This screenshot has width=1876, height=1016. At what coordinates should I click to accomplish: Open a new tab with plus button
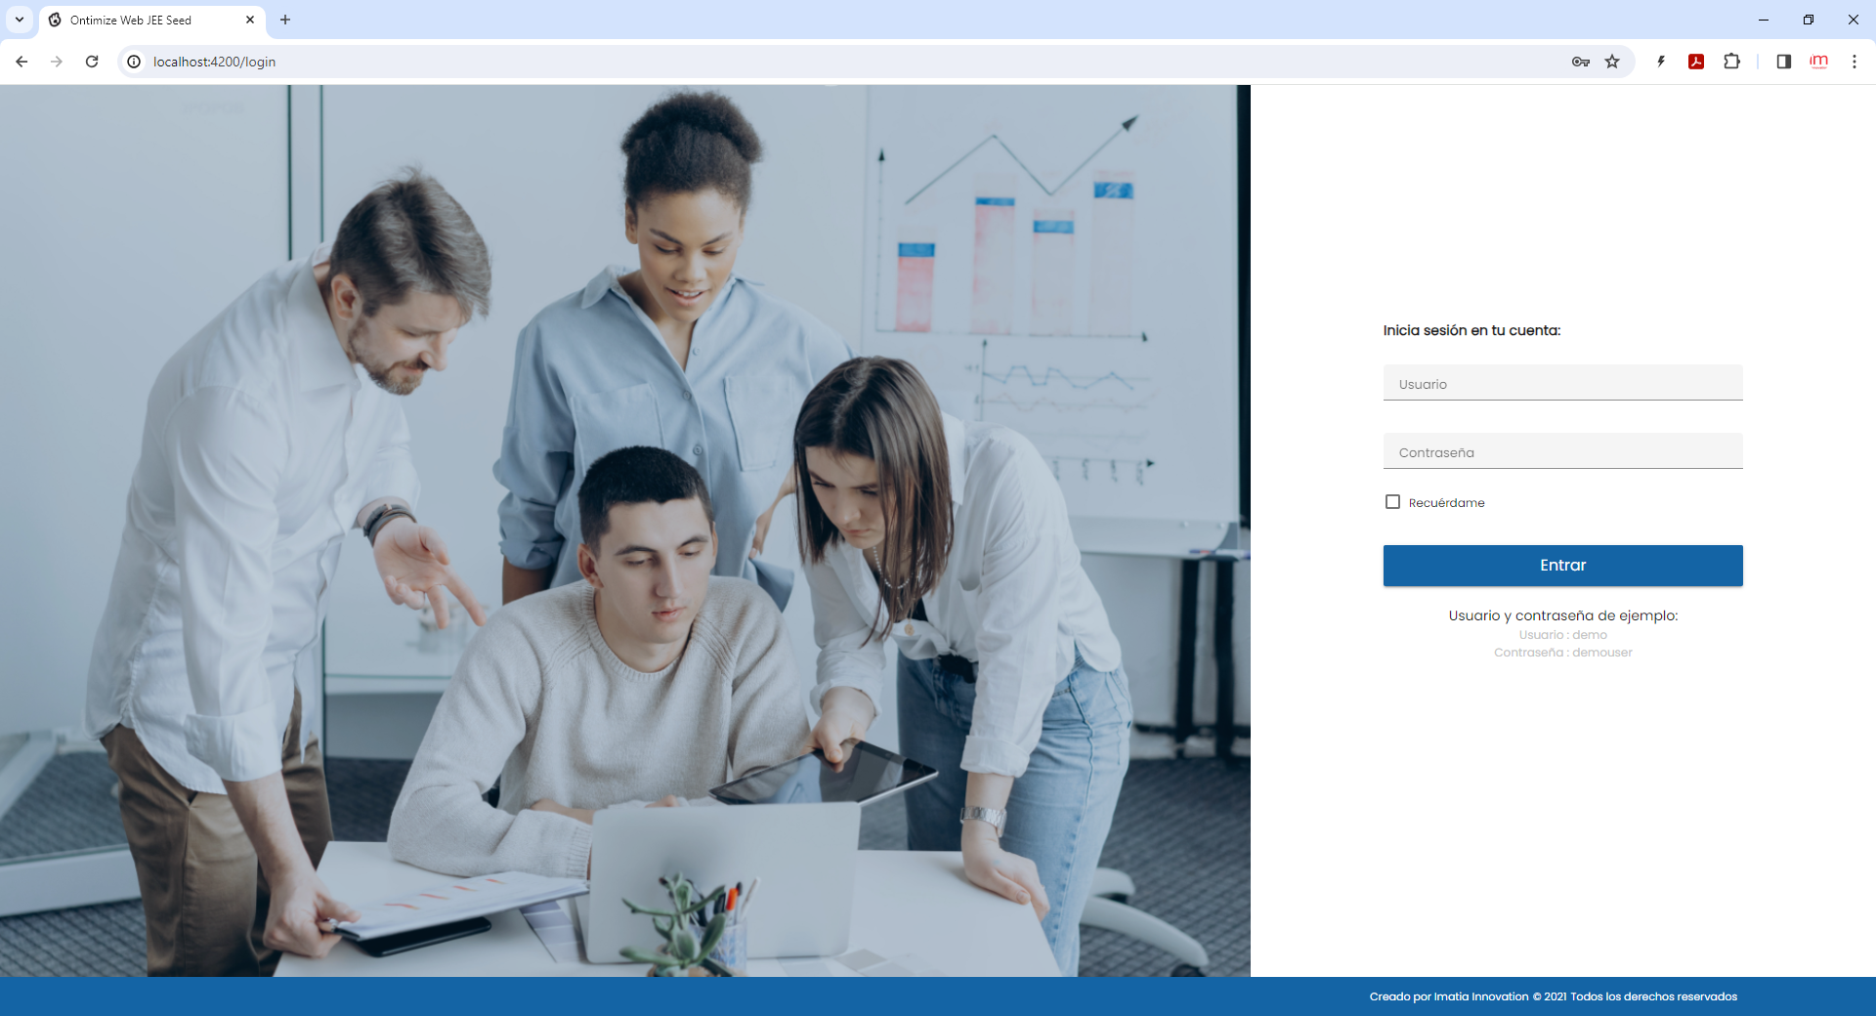[285, 20]
